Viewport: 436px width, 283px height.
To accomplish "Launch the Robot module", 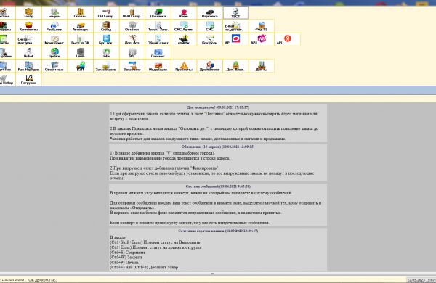I will pyautogui.click(x=28, y=53).
